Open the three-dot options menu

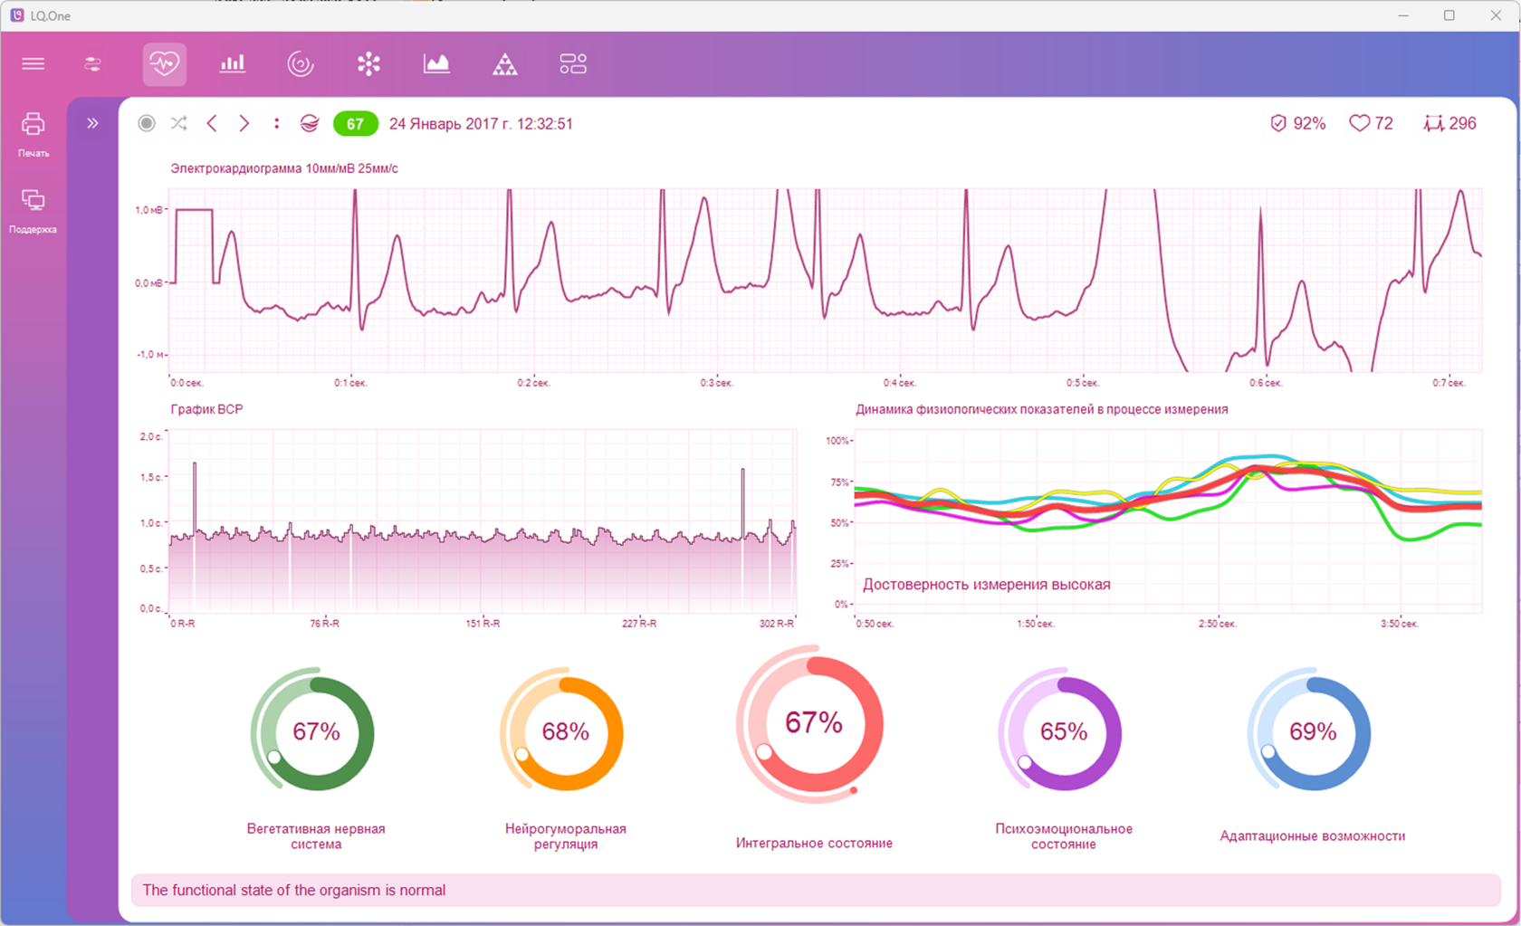pyautogui.click(x=277, y=123)
